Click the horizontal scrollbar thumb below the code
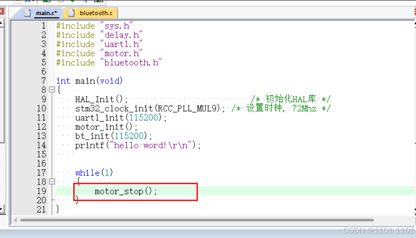The height and width of the screenshot is (238, 416). 197,220
